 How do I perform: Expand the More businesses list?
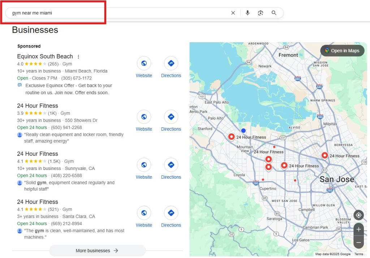coord(97,250)
